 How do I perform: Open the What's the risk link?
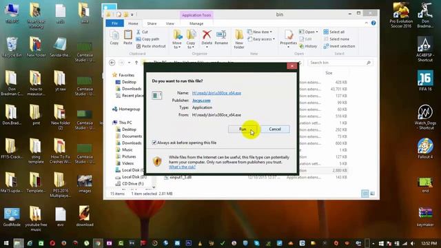point(182,167)
